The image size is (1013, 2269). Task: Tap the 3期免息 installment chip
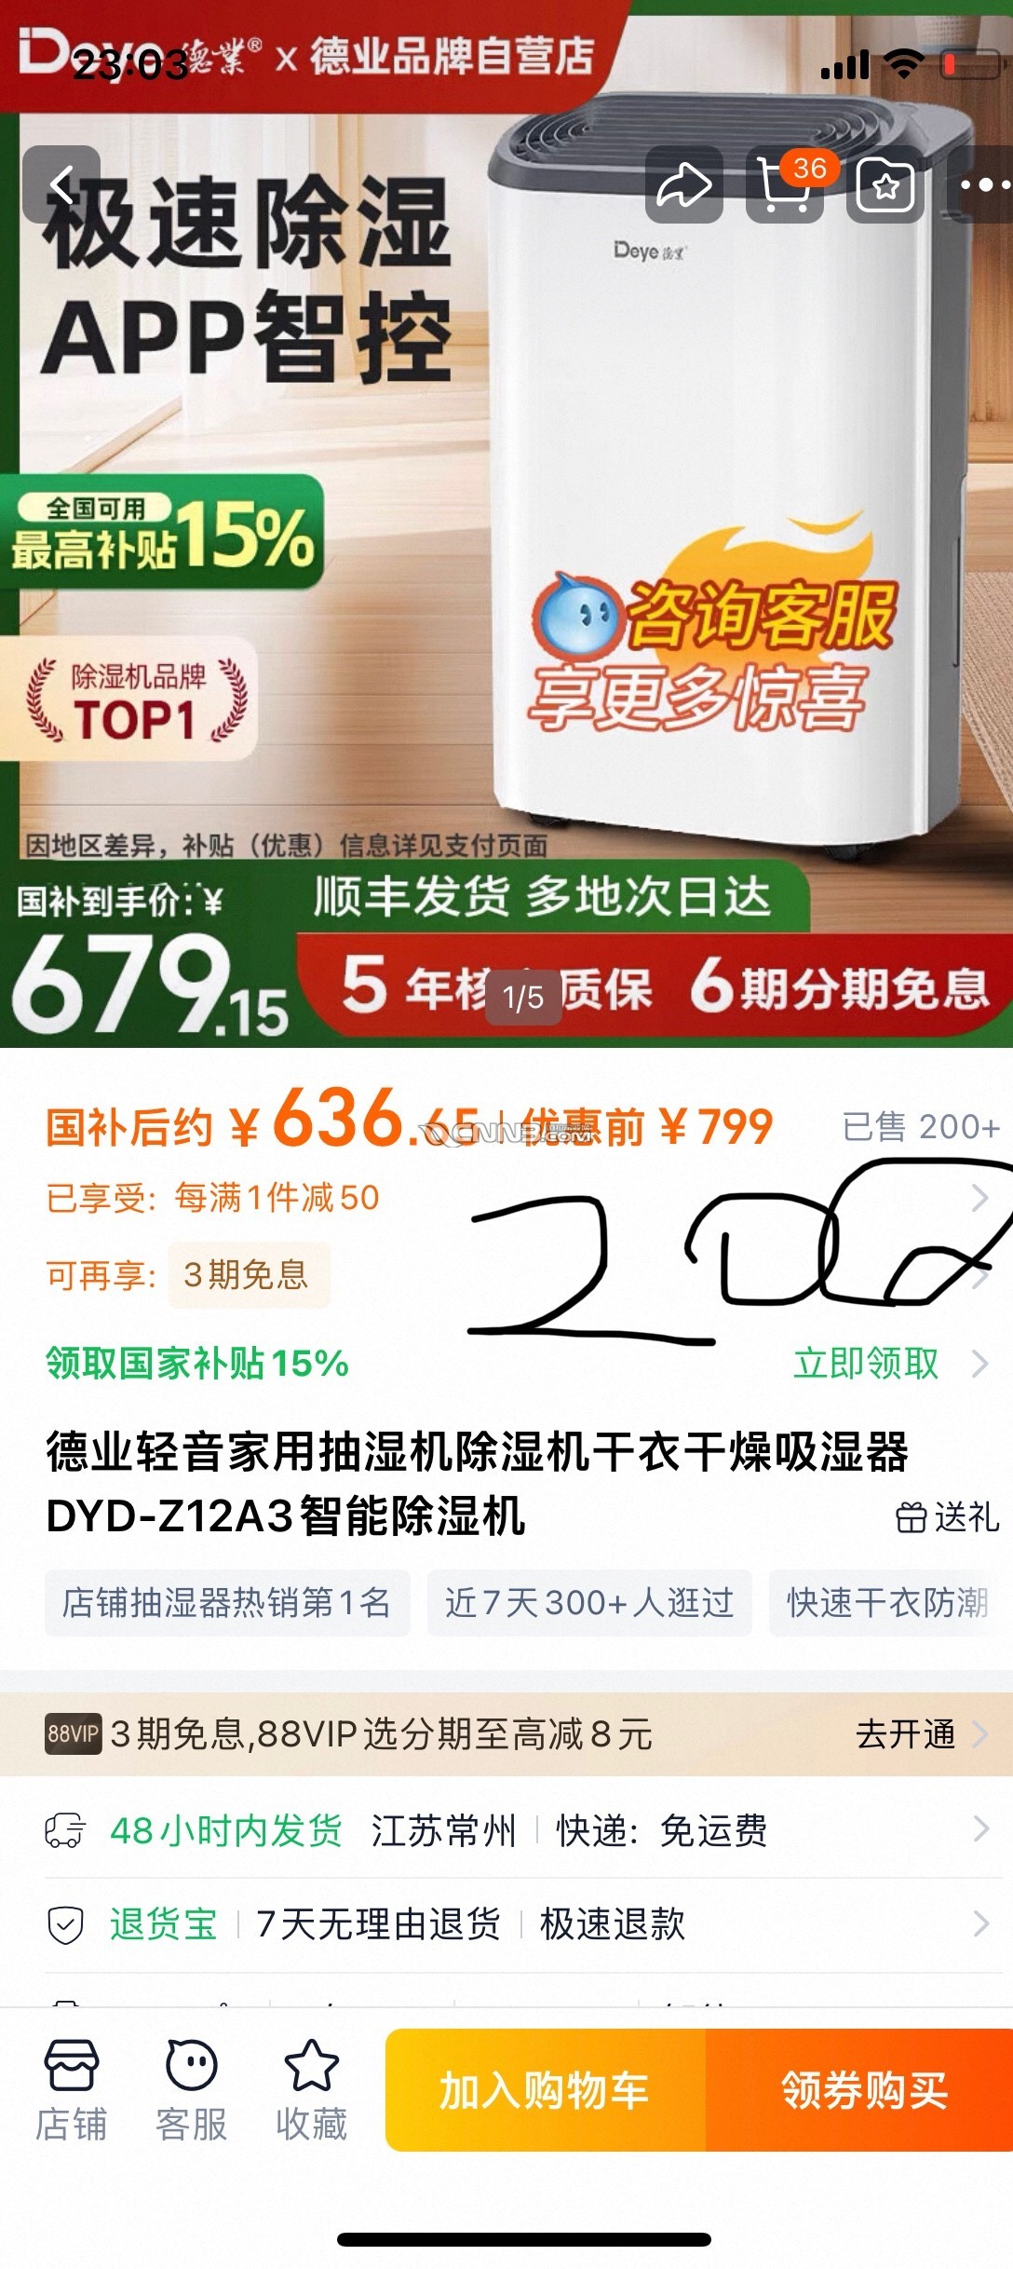tap(248, 1274)
